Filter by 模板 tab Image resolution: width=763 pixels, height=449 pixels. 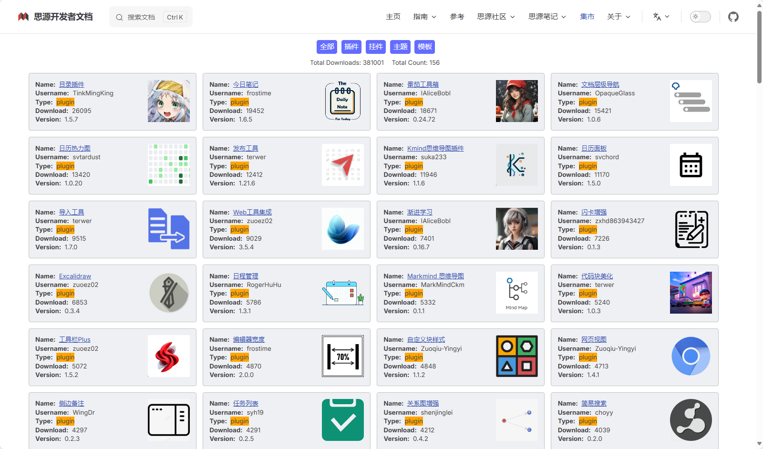click(x=425, y=47)
